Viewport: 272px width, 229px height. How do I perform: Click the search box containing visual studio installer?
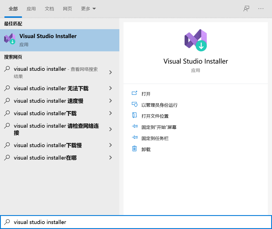(136, 222)
